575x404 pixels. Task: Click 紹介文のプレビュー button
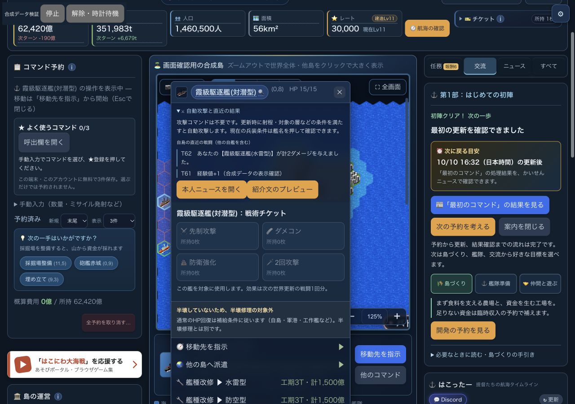(x=283, y=189)
